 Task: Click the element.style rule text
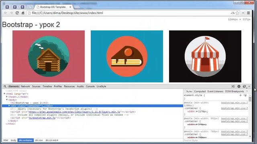point(194,95)
